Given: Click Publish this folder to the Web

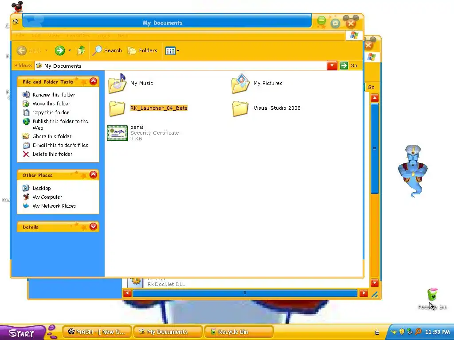Looking at the screenshot, I should click(60, 124).
